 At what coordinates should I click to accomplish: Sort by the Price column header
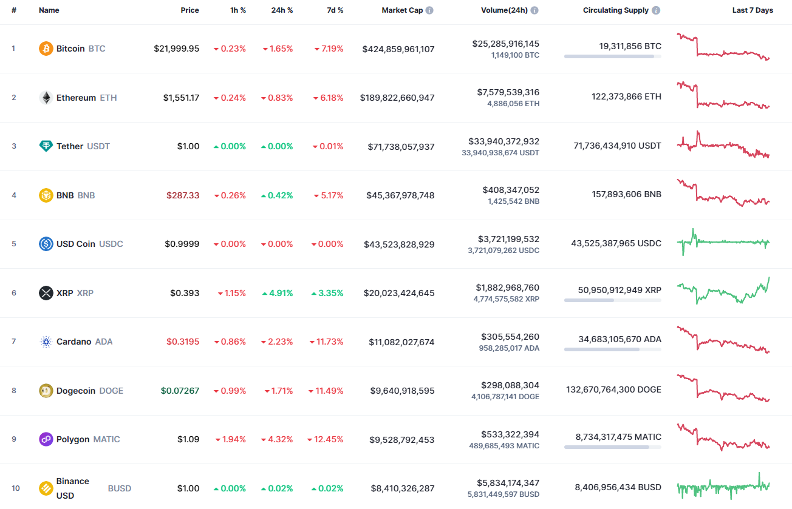coord(189,10)
